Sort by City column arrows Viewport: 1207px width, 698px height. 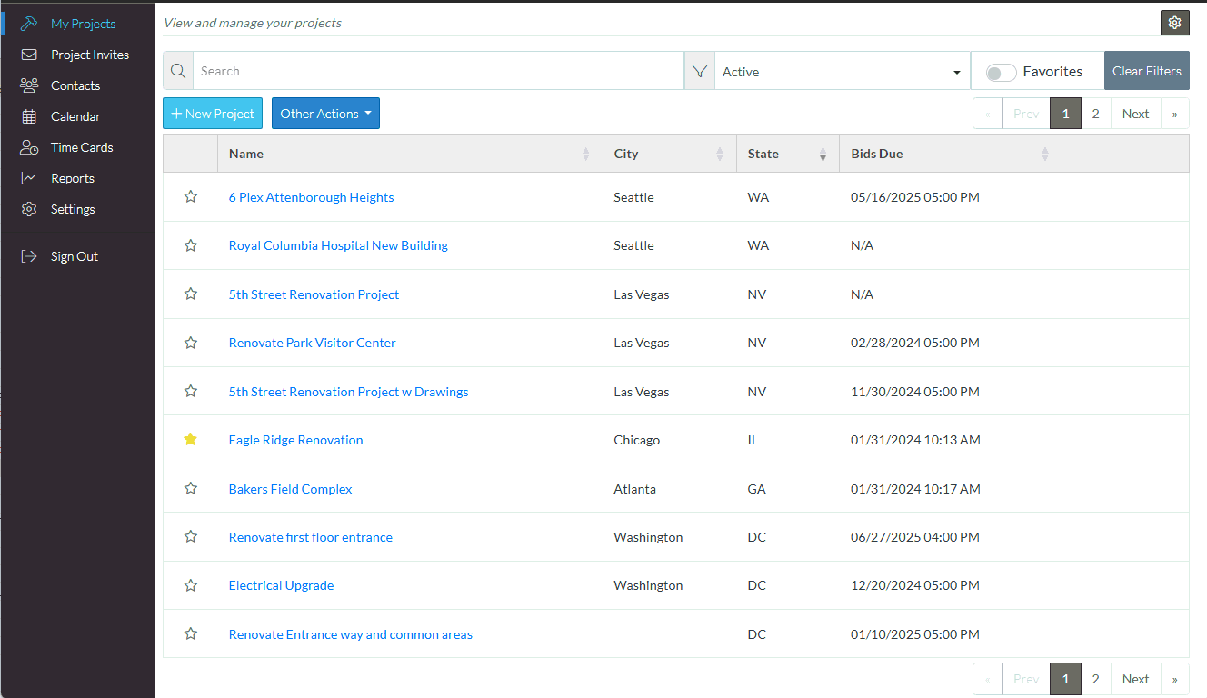pos(720,155)
